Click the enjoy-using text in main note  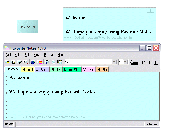[53, 92]
